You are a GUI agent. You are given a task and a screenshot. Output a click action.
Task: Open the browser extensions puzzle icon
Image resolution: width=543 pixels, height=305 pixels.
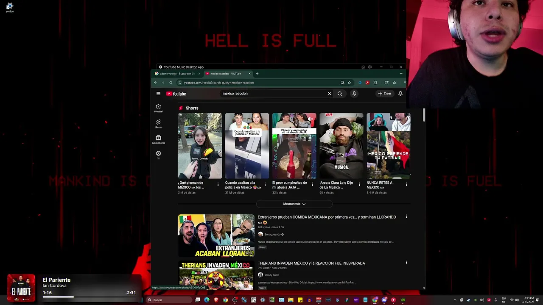pyautogui.click(x=375, y=83)
